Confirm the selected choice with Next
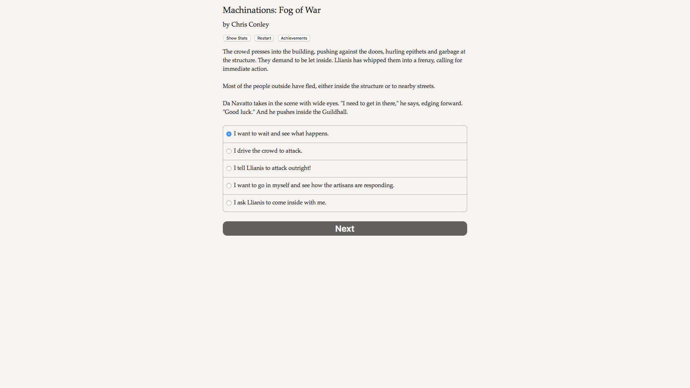This screenshot has height=388, width=690. (x=345, y=228)
